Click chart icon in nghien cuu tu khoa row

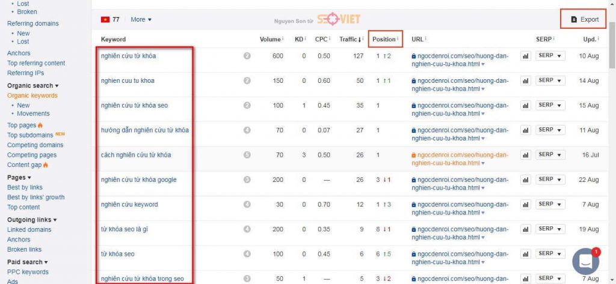coord(525,81)
